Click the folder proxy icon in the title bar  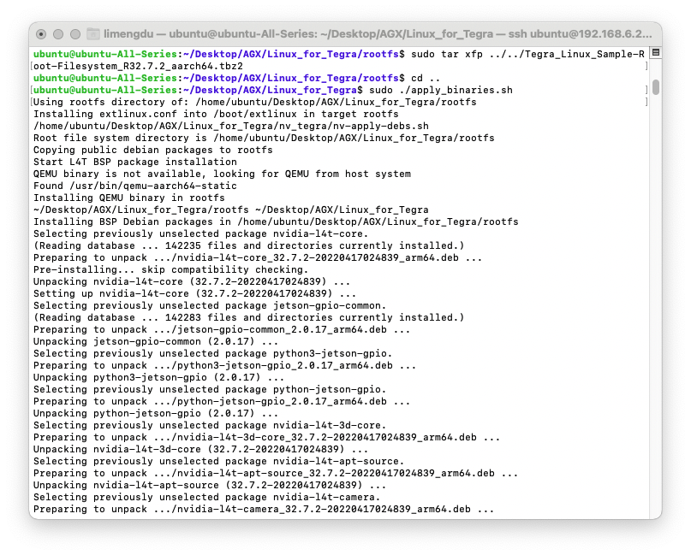pyautogui.click(x=93, y=34)
